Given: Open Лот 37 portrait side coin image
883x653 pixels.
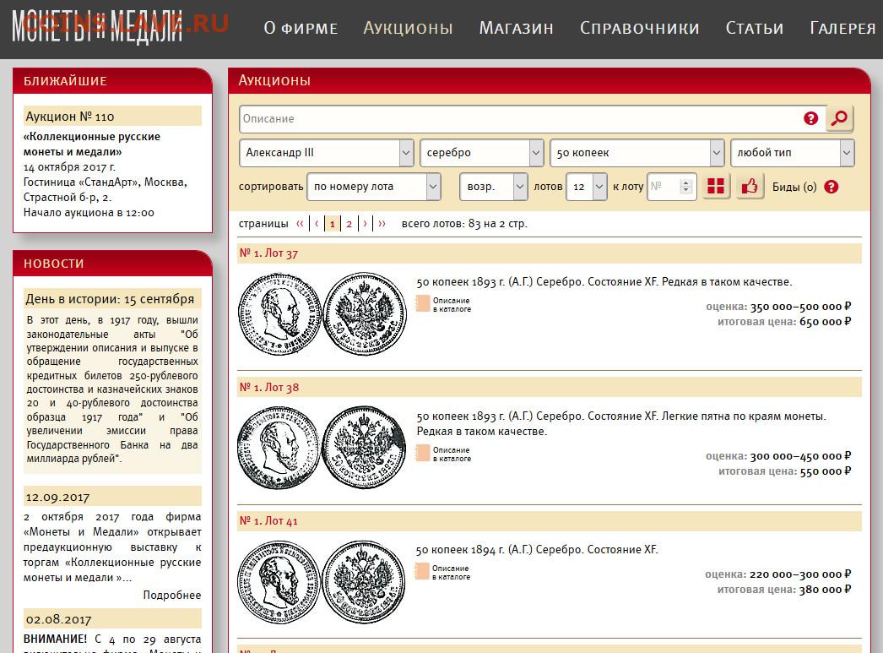Looking at the screenshot, I should pos(279,313).
